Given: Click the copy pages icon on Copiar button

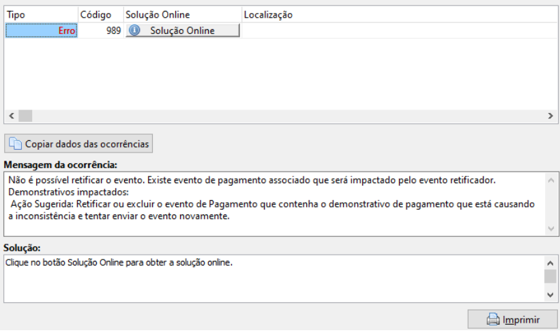Looking at the screenshot, I should click(x=16, y=144).
